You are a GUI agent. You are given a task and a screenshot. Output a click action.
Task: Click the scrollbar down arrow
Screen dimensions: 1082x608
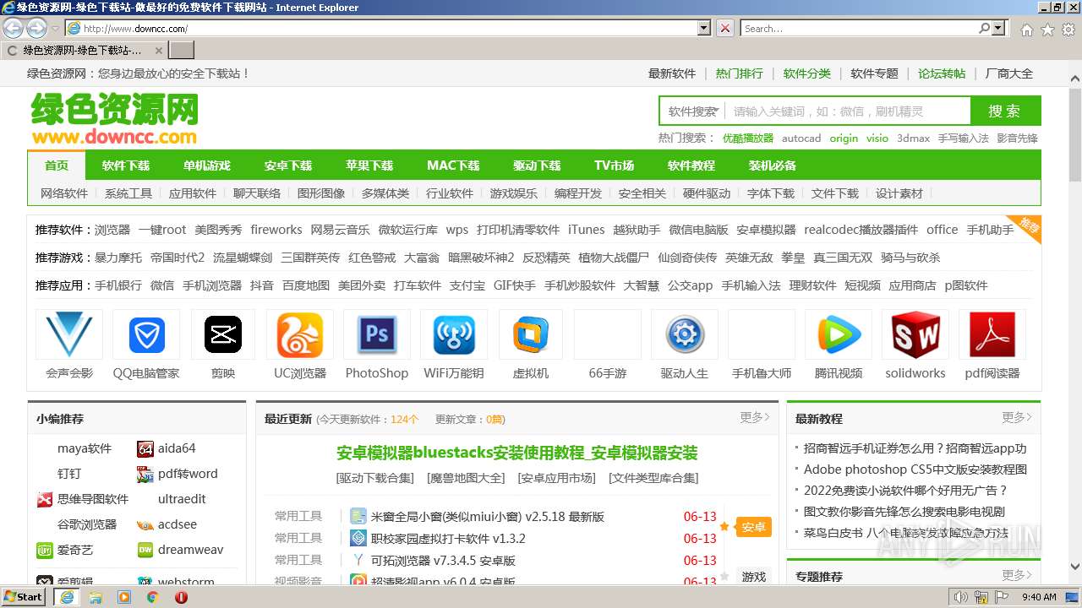point(1075,567)
